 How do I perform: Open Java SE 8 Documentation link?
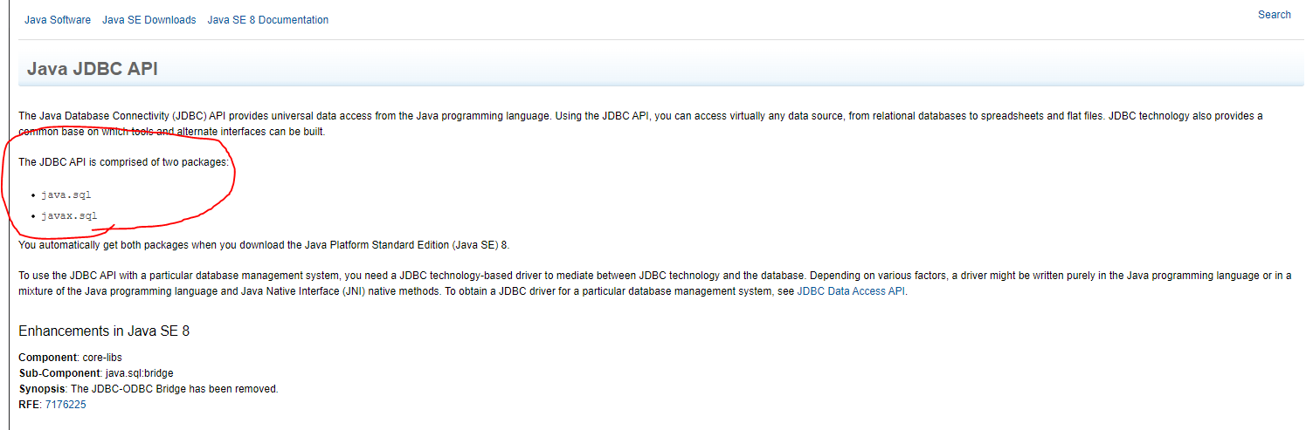268,20
